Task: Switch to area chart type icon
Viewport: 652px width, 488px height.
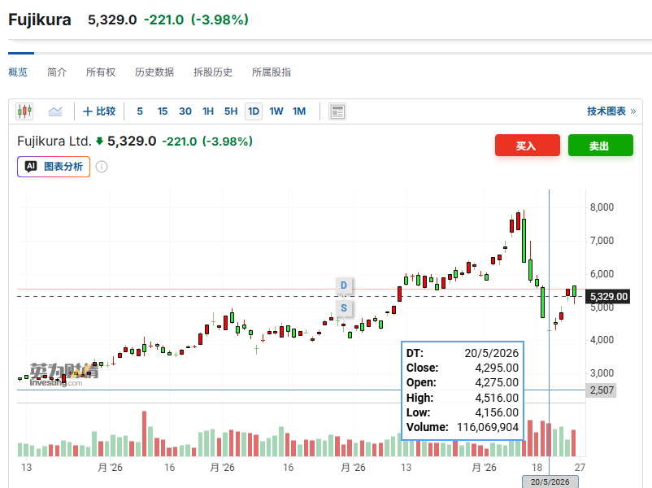Action: (x=55, y=111)
